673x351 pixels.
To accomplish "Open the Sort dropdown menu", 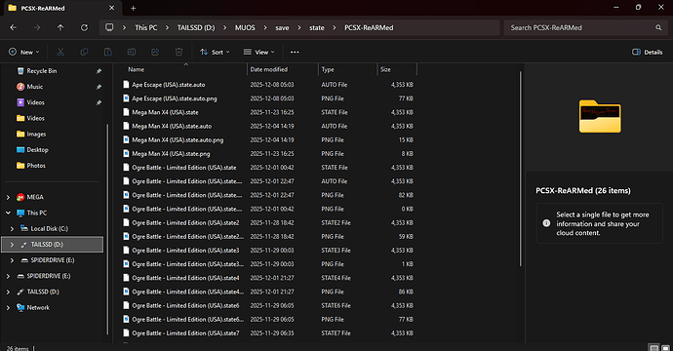I will click(215, 52).
